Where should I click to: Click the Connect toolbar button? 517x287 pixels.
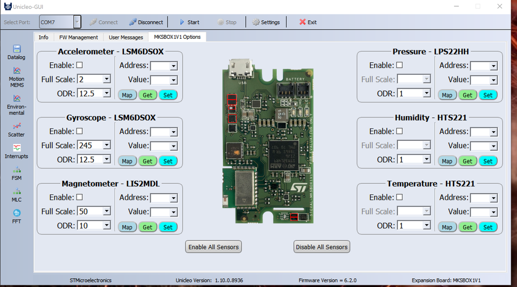click(x=104, y=22)
